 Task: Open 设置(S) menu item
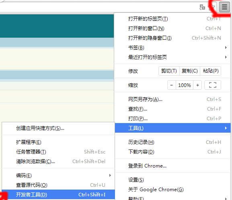coord(172,180)
